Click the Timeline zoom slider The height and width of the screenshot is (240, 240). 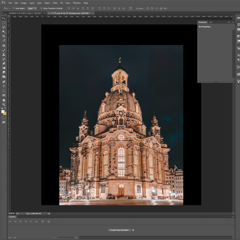pyautogui.click(x=65, y=238)
